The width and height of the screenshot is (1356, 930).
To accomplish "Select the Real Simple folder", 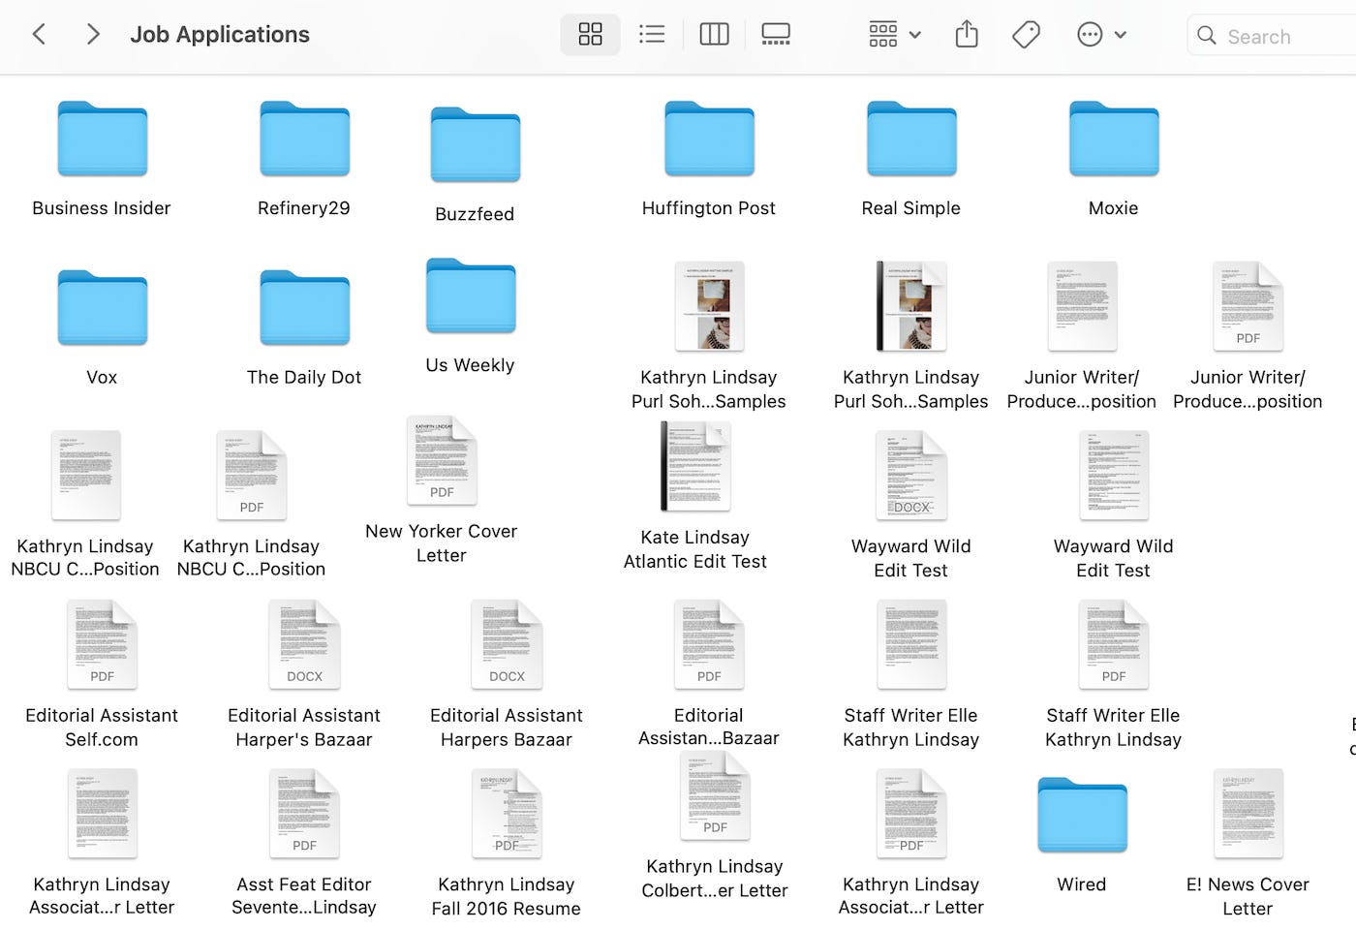I will [911, 139].
